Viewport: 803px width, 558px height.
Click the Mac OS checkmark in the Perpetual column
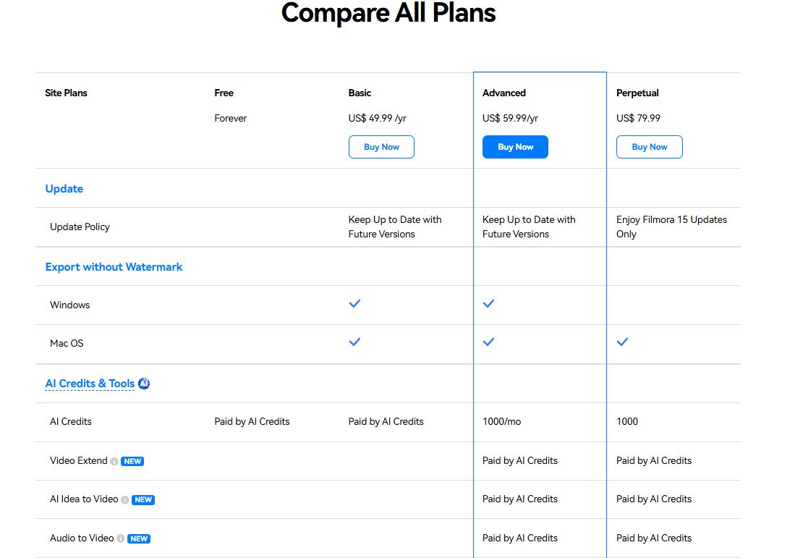click(622, 342)
